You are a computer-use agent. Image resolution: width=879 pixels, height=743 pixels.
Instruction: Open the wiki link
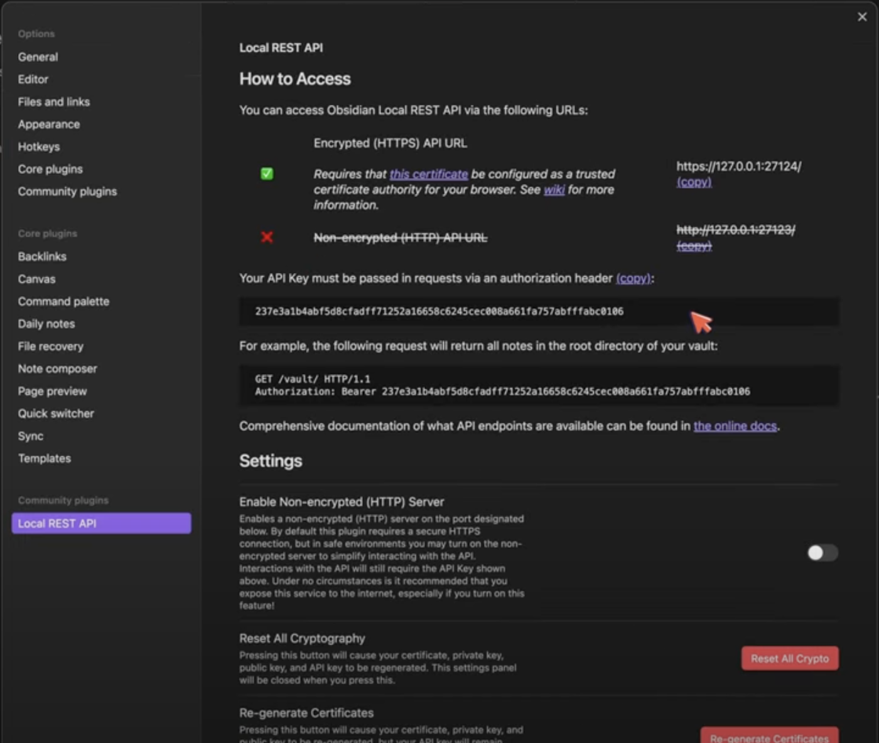[x=554, y=190]
